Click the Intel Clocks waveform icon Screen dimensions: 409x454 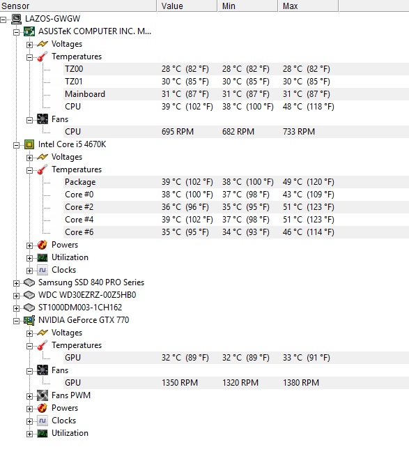tap(43, 270)
